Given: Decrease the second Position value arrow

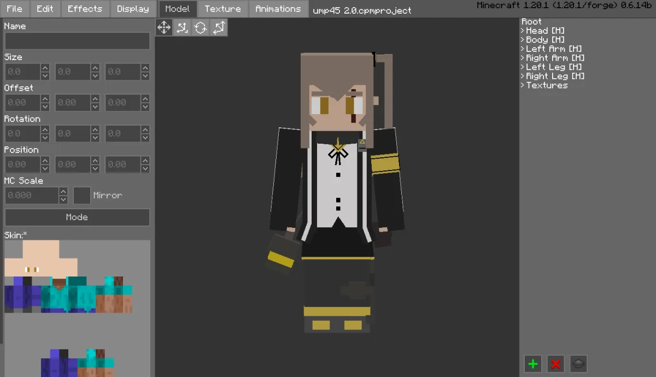Looking at the screenshot, I should (95, 169).
